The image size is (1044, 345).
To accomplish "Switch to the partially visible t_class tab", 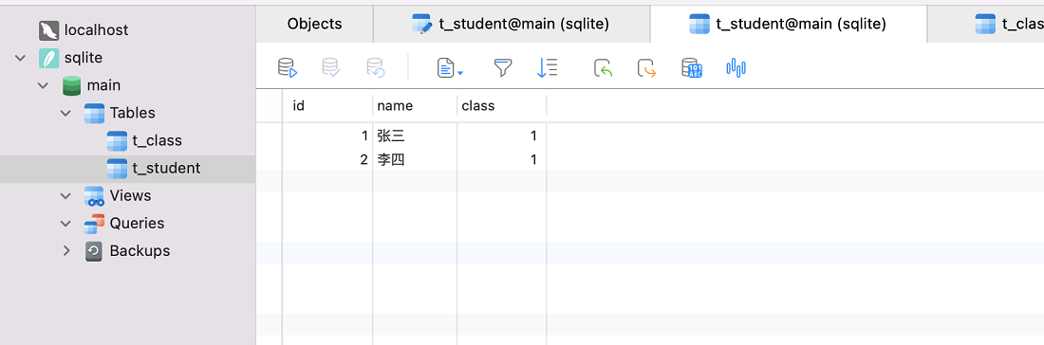I will point(985,24).
